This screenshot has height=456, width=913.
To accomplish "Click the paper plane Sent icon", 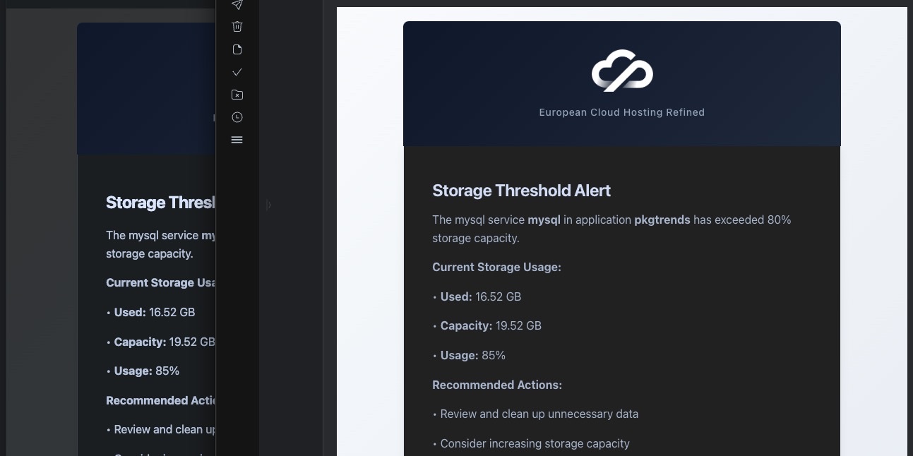I will coord(237,5).
